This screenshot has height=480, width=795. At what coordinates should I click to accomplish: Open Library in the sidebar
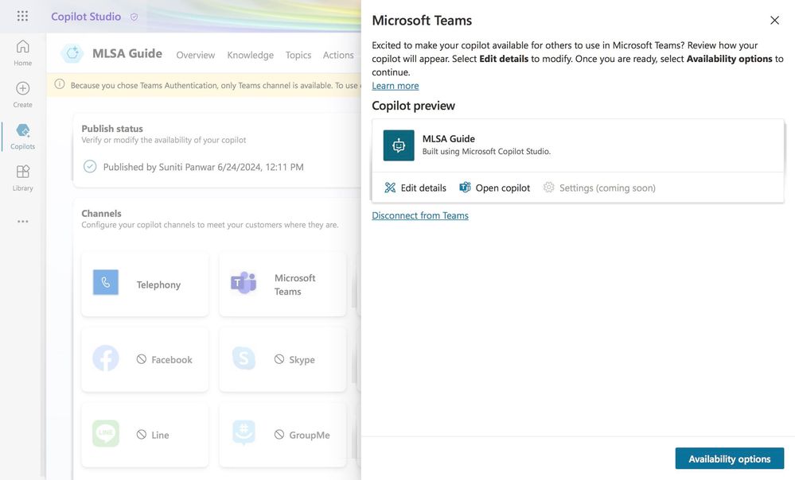point(22,178)
